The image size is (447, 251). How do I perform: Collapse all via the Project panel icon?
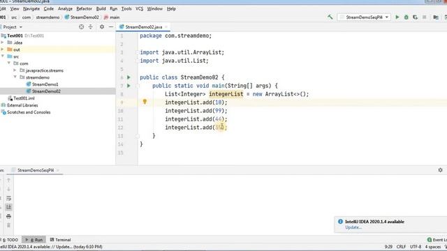[90, 26]
